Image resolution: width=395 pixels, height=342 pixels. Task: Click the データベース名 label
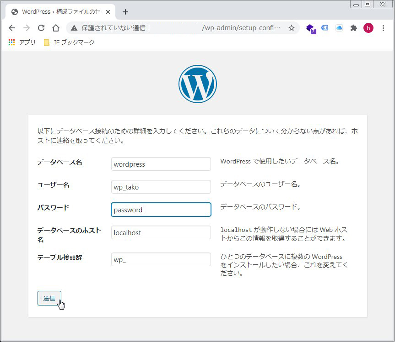tap(60, 162)
